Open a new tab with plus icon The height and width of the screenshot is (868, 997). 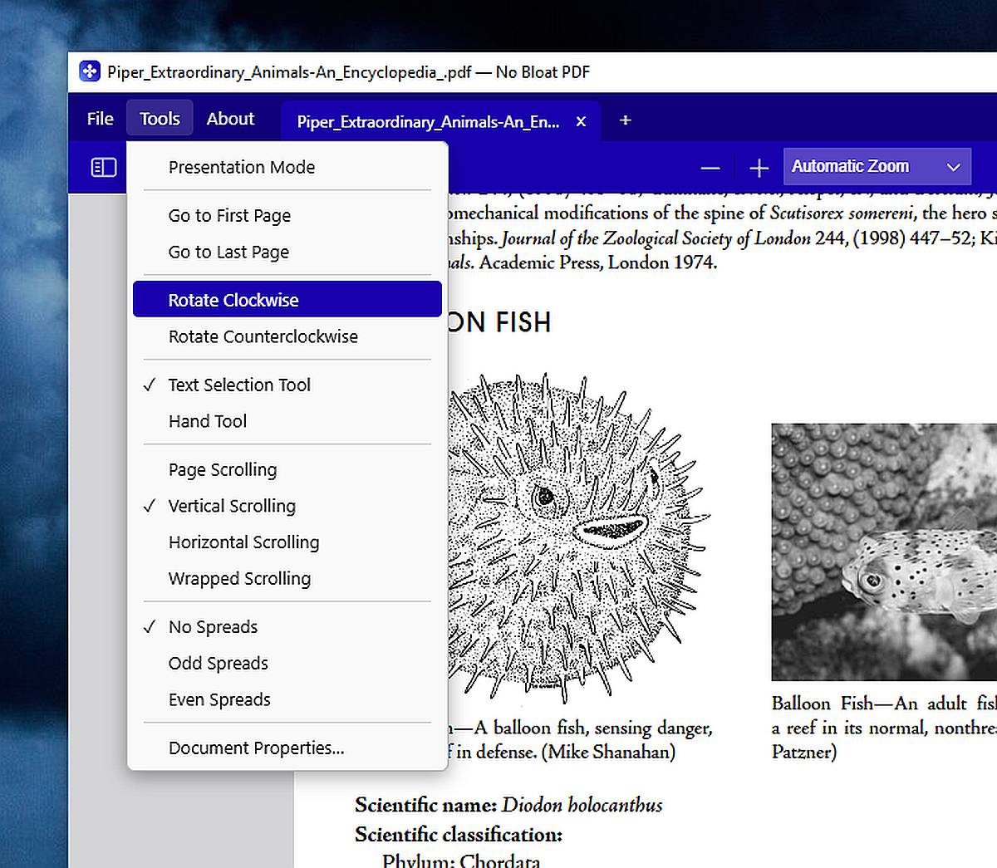[626, 120]
